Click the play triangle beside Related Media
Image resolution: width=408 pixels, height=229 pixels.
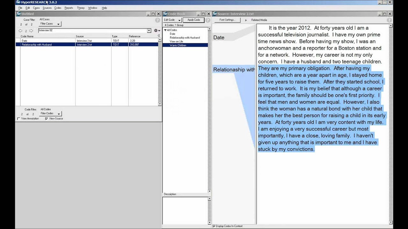pos(246,20)
